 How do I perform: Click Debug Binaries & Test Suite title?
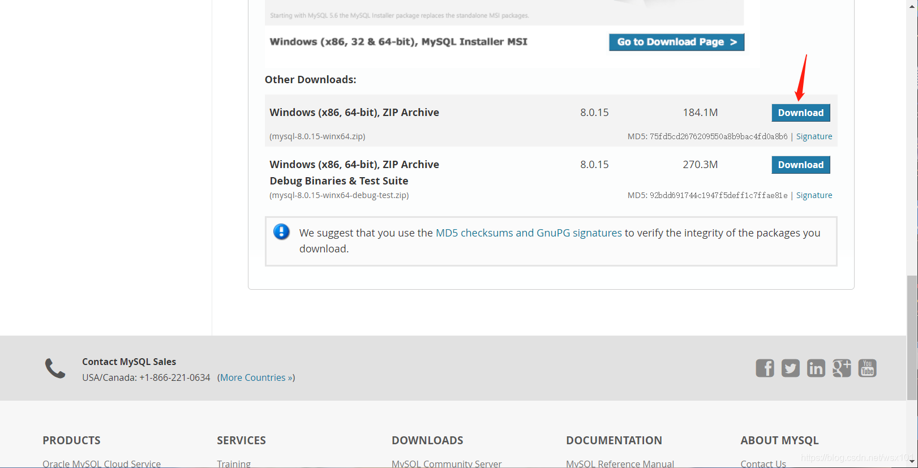339,181
